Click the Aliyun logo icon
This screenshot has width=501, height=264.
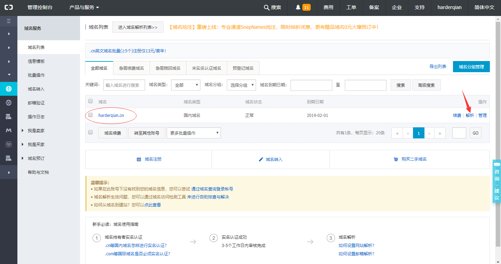pos(9,7)
